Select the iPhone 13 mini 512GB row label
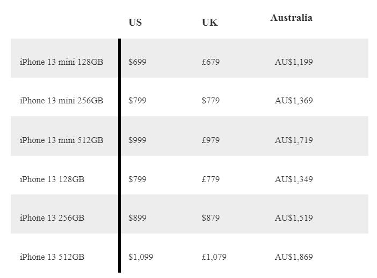 pos(61,140)
